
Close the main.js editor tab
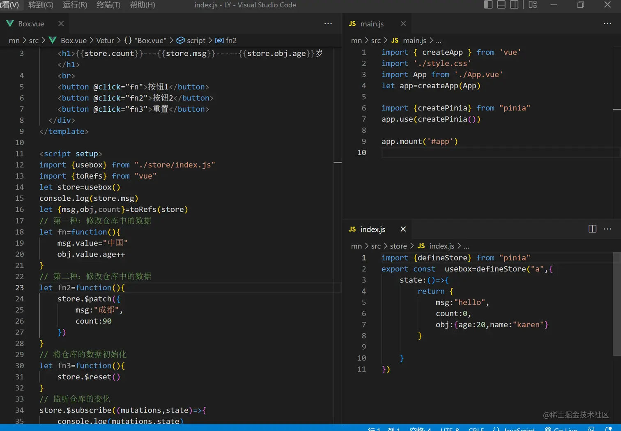coord(403,23)
